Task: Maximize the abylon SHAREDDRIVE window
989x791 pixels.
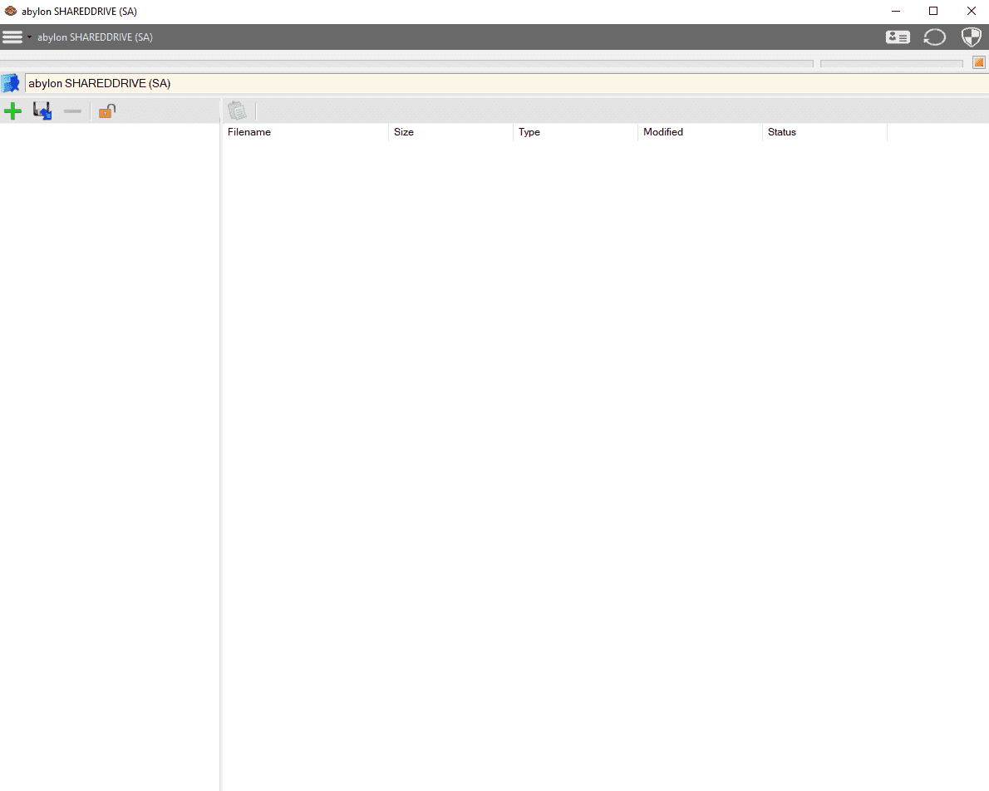Action: pos(933,12)
